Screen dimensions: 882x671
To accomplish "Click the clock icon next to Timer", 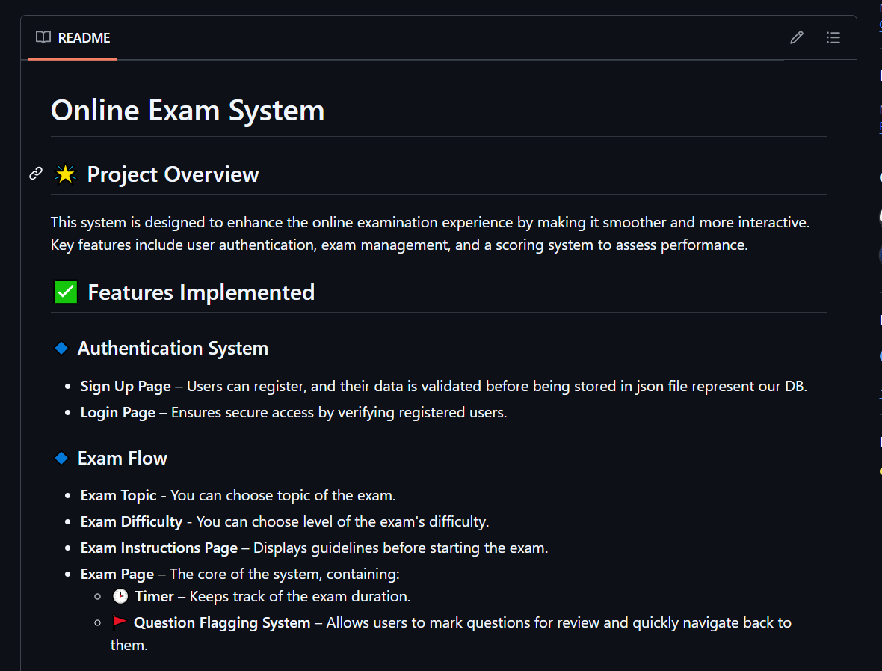I will pyautogui.click(x=120, y=595).
